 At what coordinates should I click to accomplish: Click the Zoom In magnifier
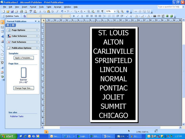pyautogui.click(x=122, y=11)
